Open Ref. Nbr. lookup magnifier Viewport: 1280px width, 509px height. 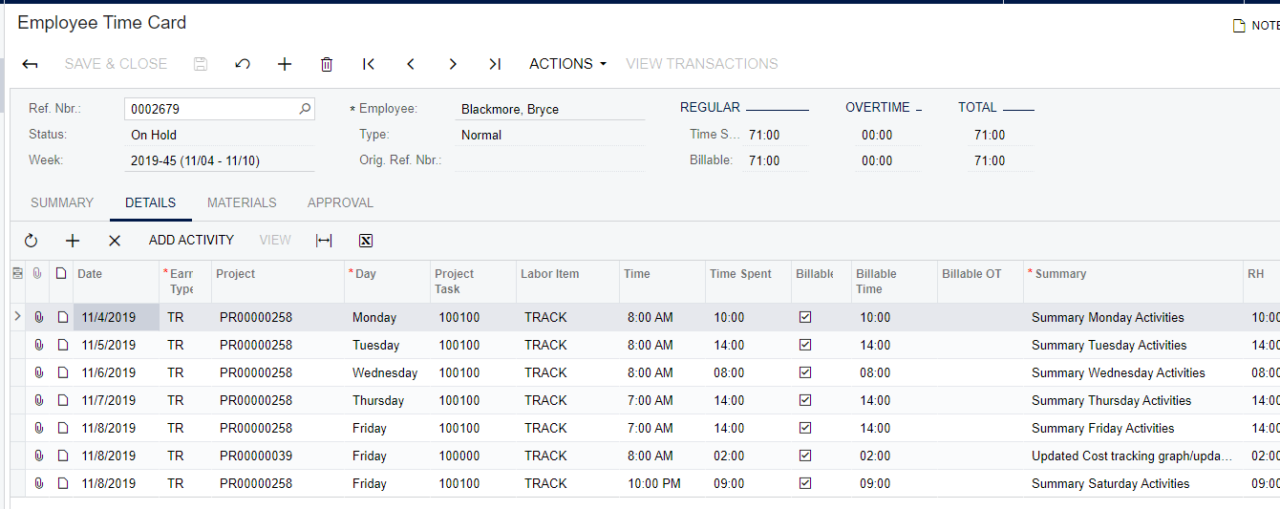pos(305,109)
